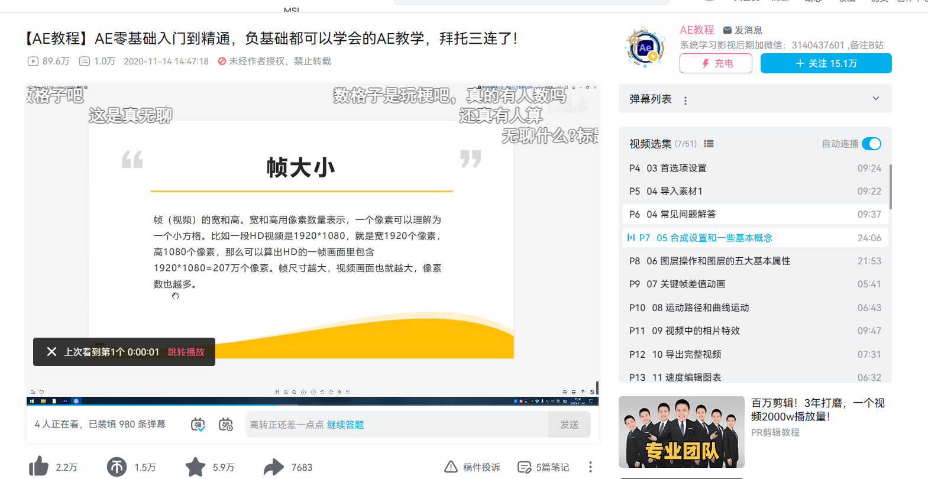The height and width of the screenshot is (479, 928).
Task: Open danmaku settings icon beside input
Action: coord(226,425)
